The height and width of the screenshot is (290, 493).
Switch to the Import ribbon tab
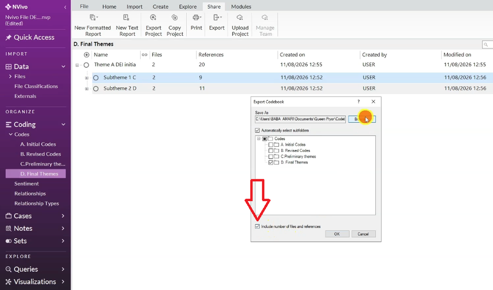135,7
